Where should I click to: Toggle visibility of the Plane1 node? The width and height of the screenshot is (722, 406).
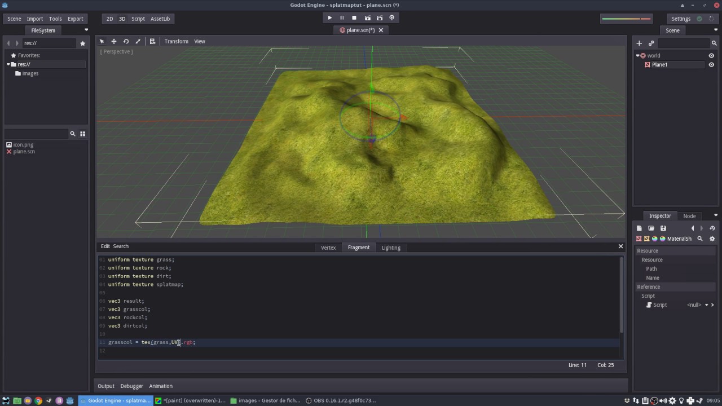coord(711,64)
